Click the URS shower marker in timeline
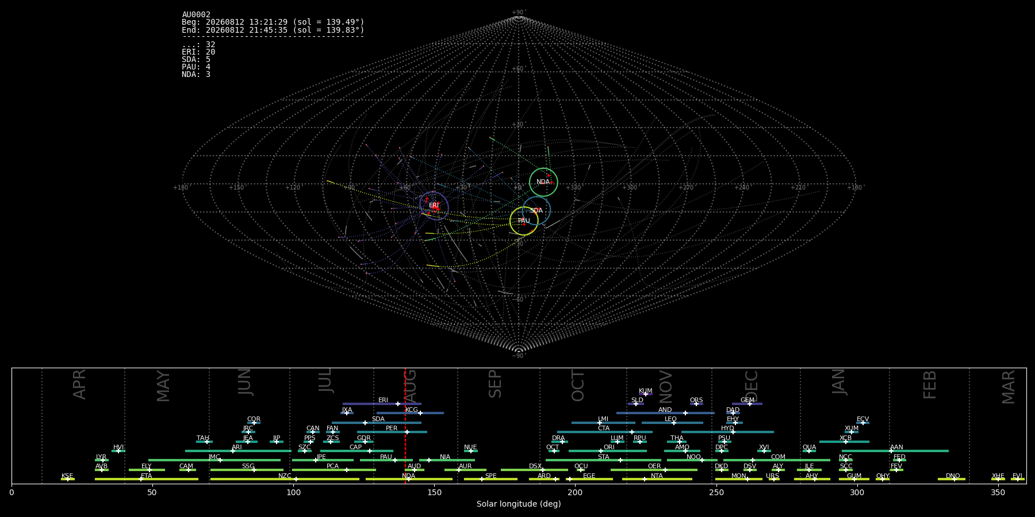The width and height of the screenshot is (1035, 517). click(x=774, y=479)
